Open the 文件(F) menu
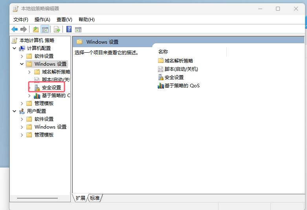The image size is (307, 210). coord(21,19)
